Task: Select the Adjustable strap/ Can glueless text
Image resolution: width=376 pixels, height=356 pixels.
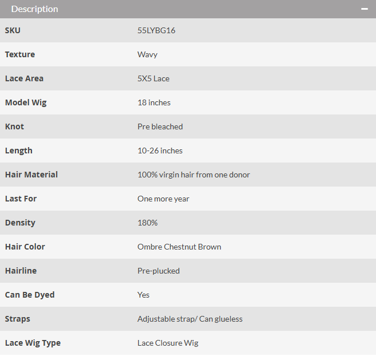Action: click(x=190, y=319)
